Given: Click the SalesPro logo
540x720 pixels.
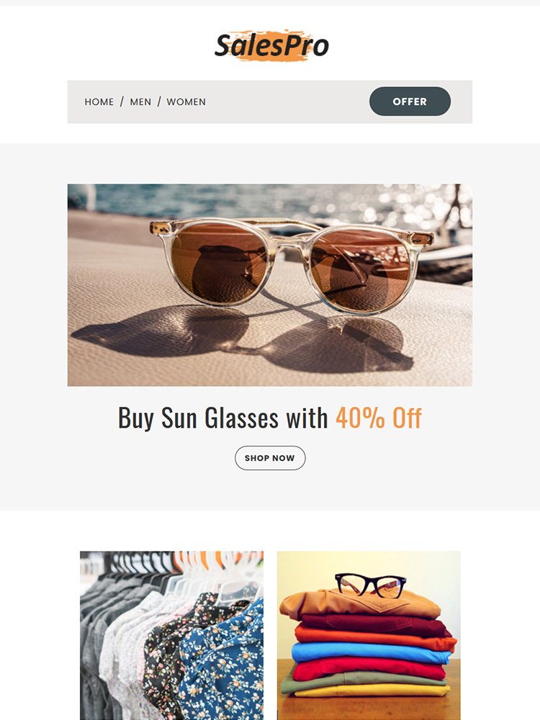Looking at the screenshot, I should pyautogui.click(x=271, y=45).
